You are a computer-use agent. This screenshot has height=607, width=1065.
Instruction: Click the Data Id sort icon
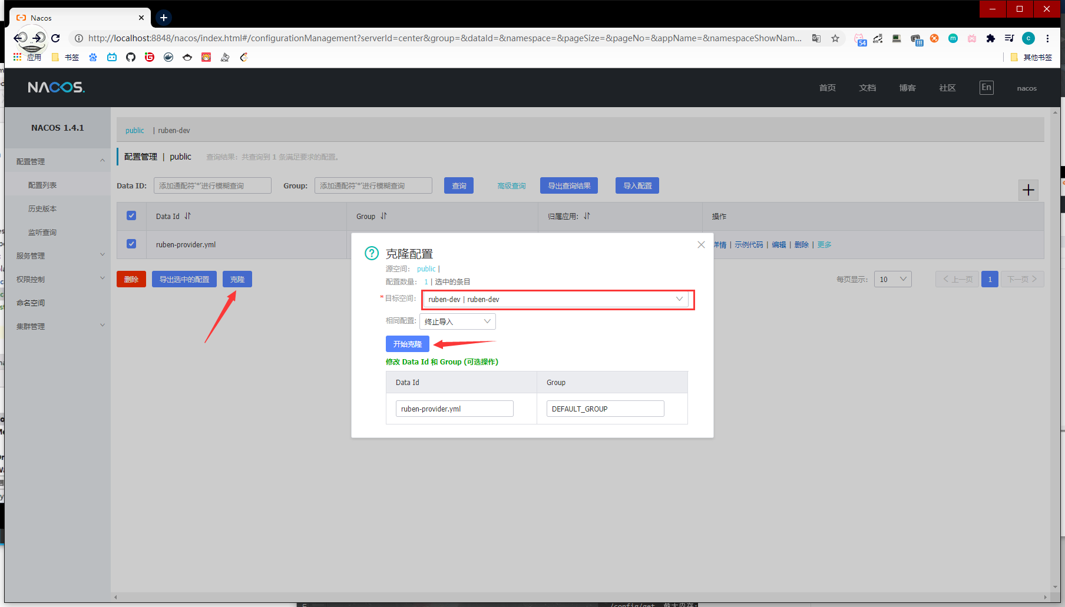click(188, 216)
